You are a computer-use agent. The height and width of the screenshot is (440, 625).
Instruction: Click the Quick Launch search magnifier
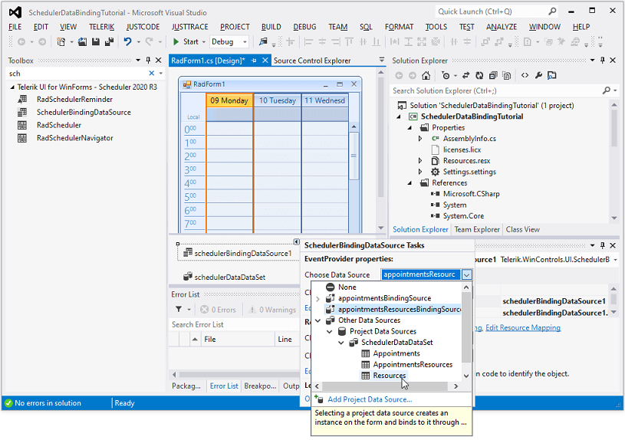tap(552, 11)
